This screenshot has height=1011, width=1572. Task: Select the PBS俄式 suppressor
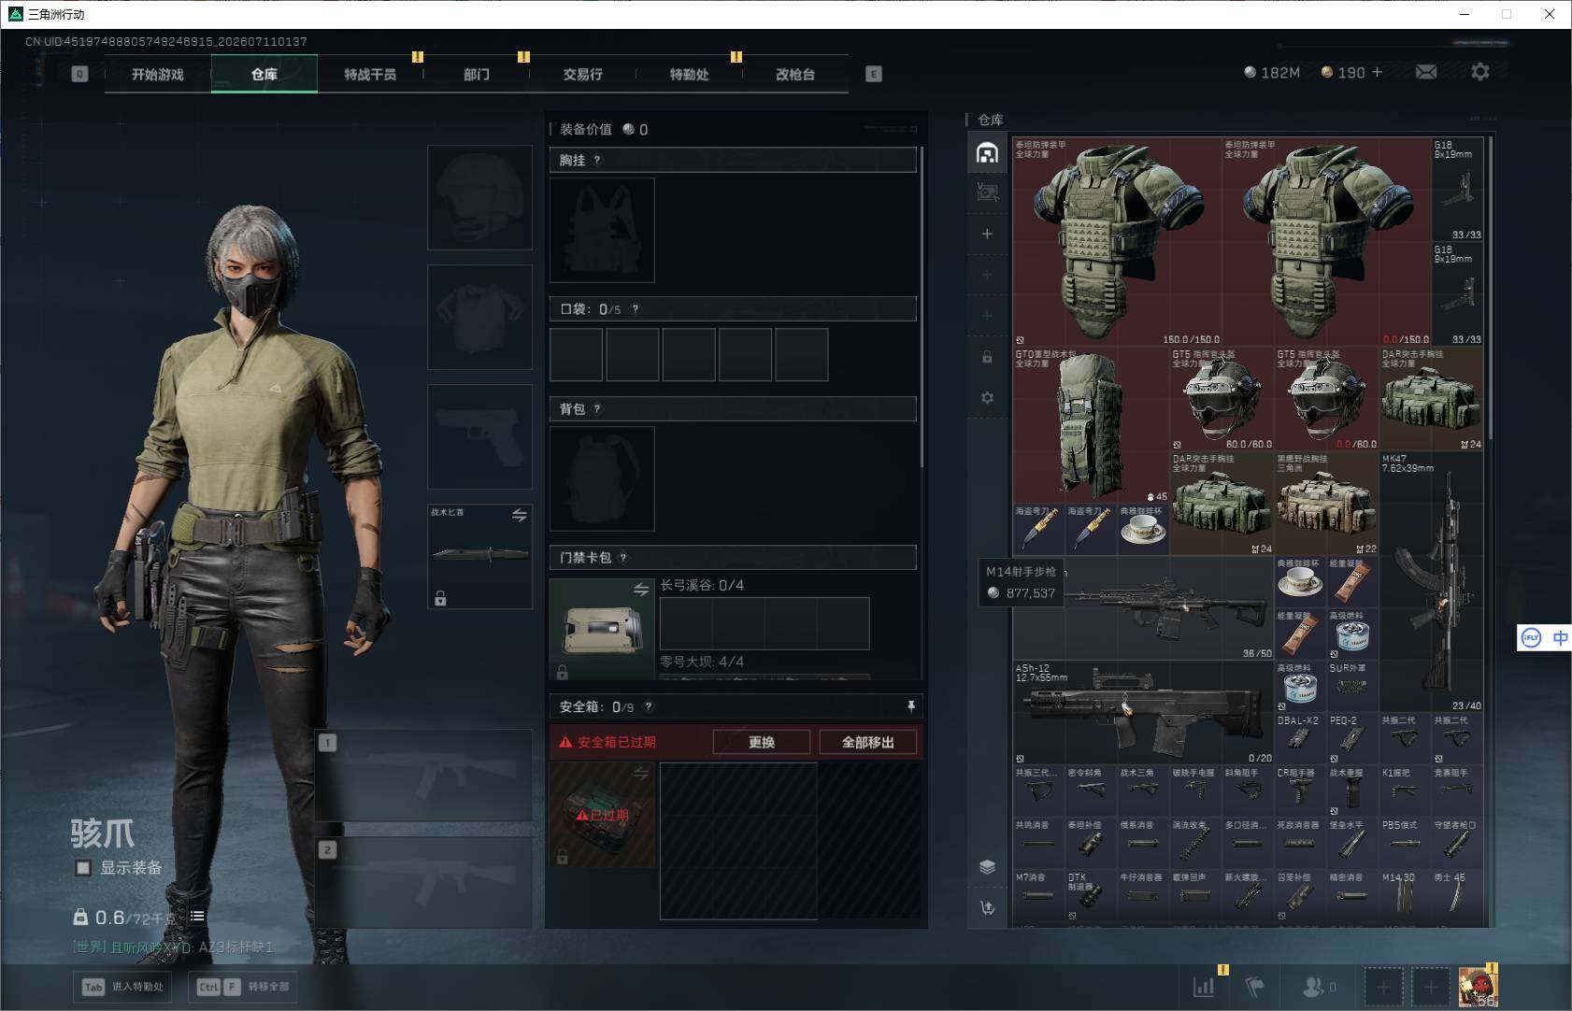pos(1405,844)
